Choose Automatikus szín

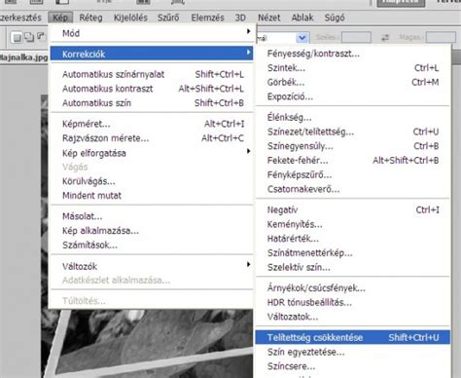point(152,103)
